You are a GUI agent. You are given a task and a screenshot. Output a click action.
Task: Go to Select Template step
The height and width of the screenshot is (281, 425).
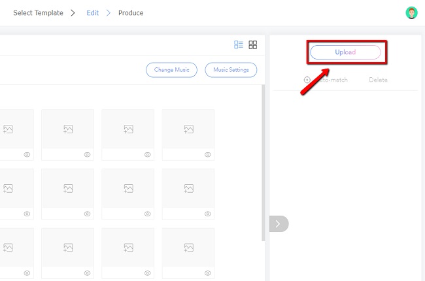[x=38, y=13]
